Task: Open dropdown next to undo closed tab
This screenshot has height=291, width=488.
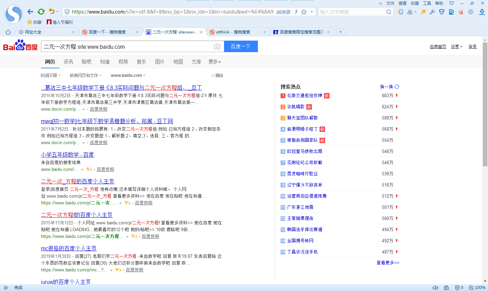Action: click(x=57, y=12)
